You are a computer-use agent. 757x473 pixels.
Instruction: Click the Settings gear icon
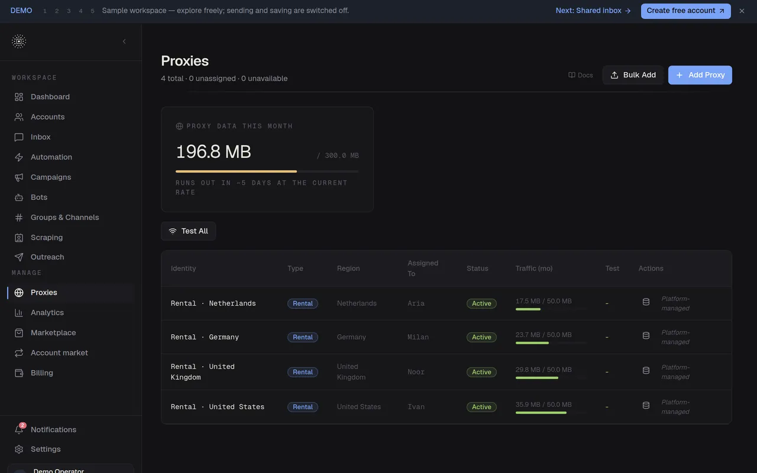point(19,449)
